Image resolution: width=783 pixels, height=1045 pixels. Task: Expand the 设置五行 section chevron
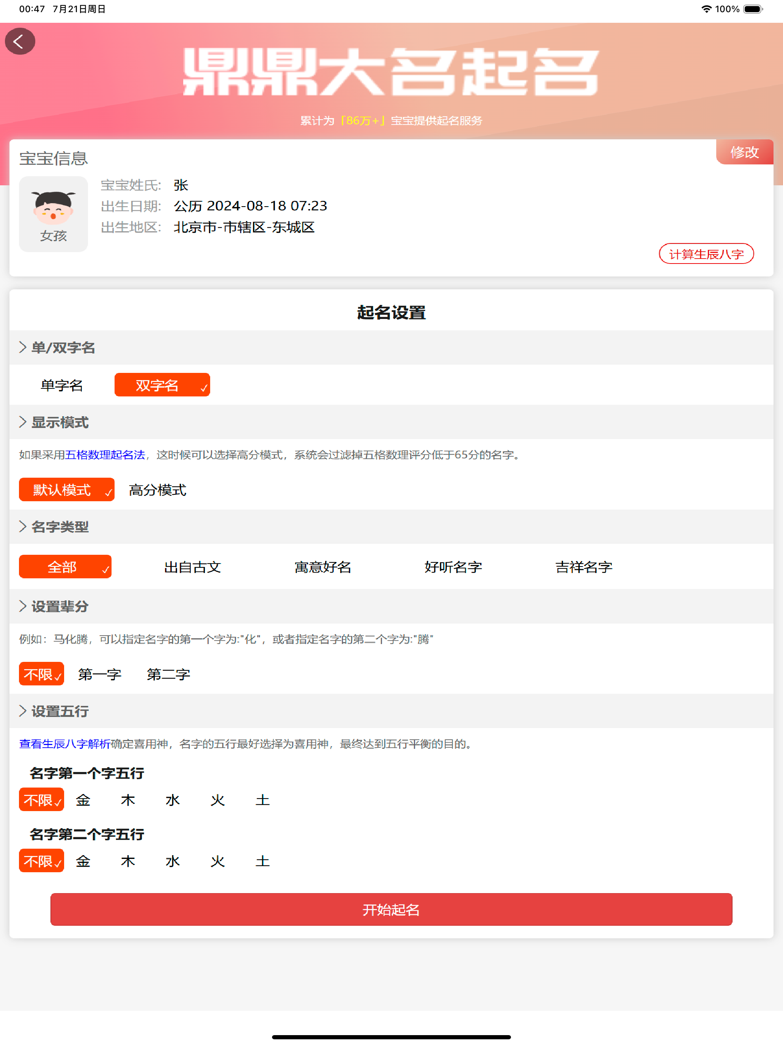[x=23, y=711]
